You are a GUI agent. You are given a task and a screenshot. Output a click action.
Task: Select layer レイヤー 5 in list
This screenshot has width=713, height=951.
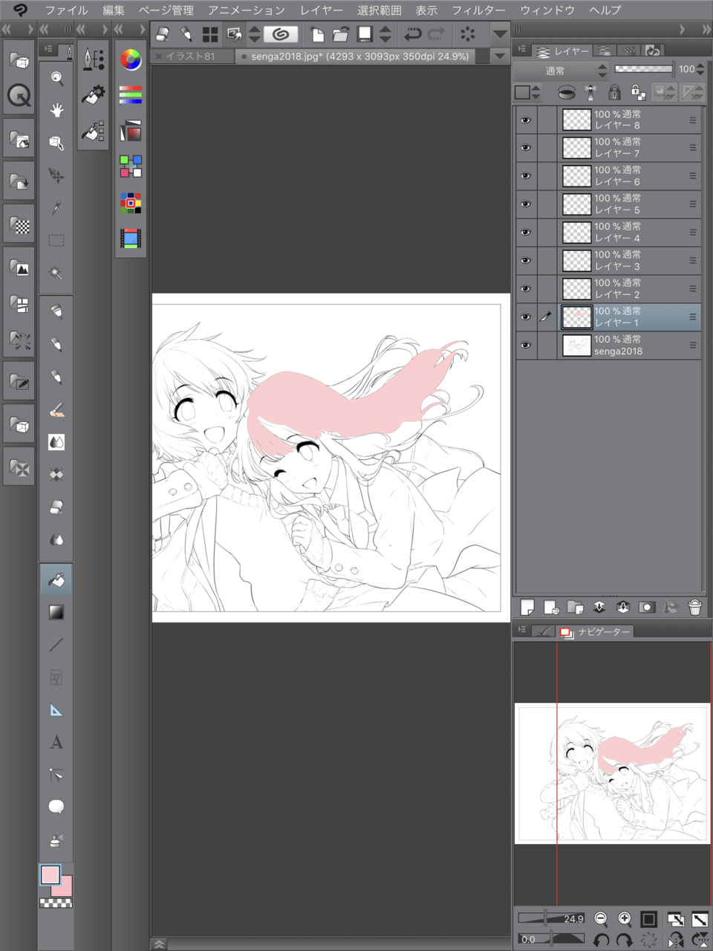(631, 204)
